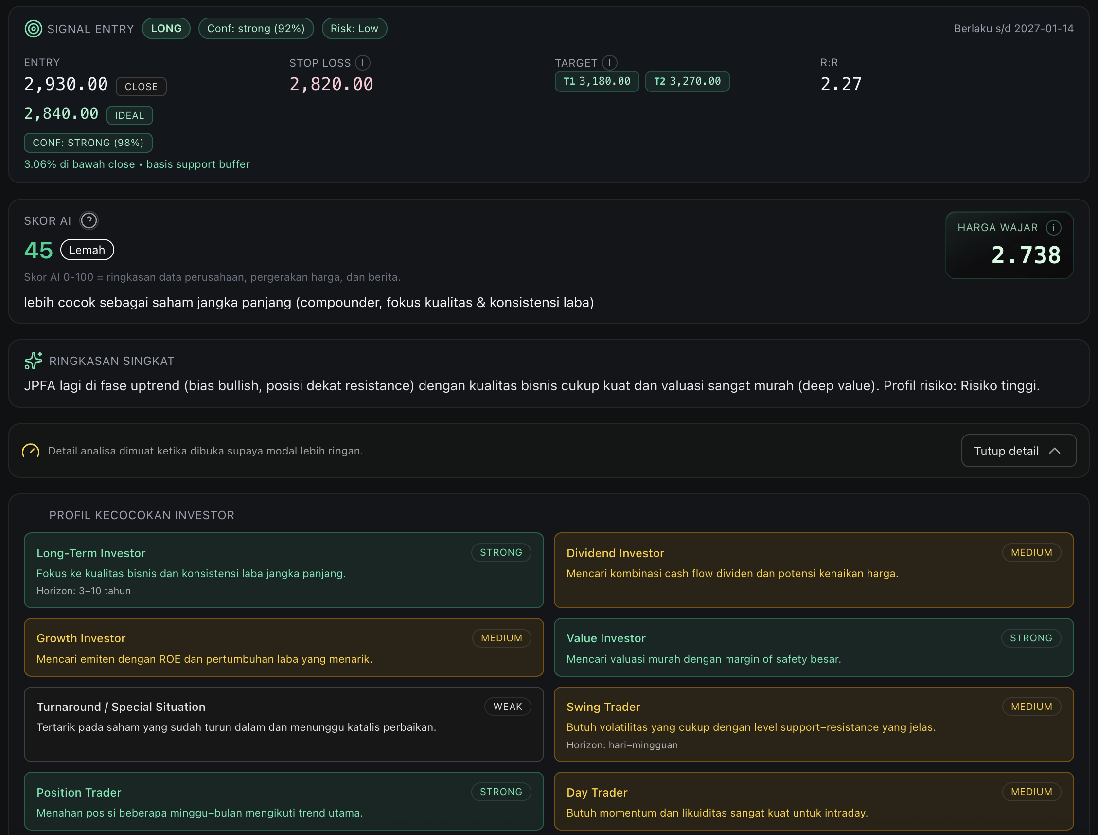Click the Target info icon

point(609,63)
